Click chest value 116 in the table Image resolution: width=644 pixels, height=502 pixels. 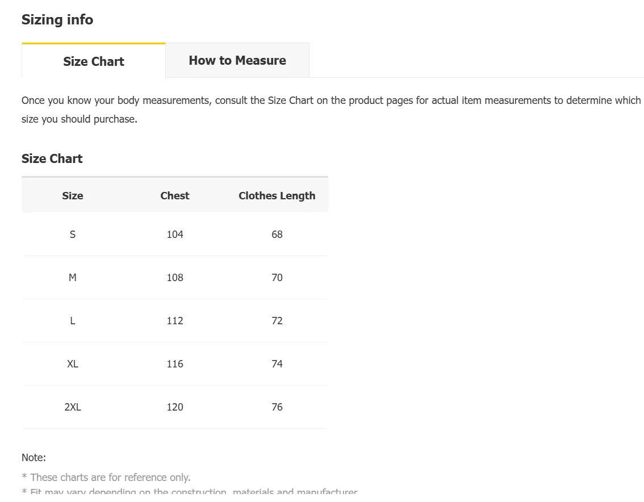(x=175, y=364)
